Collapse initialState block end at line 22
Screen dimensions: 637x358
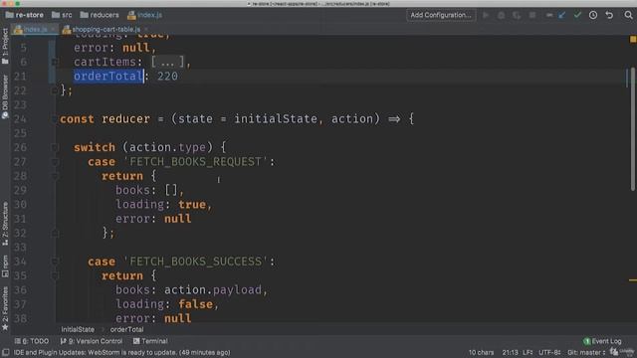click(55, 90)
